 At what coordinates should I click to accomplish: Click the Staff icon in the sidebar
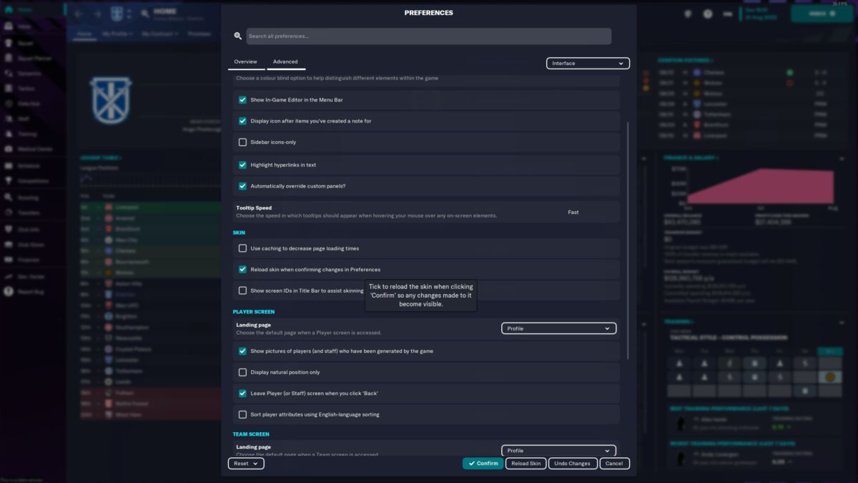8,118
